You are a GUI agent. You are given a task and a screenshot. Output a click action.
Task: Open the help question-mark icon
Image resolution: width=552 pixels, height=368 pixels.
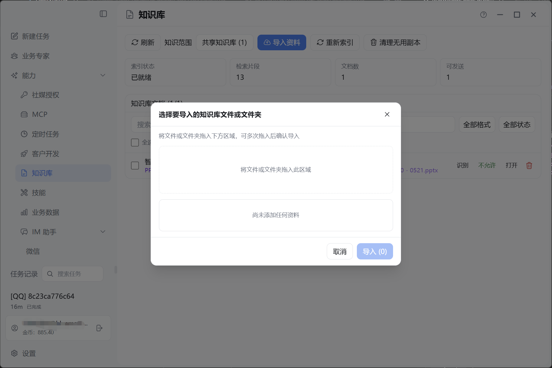coord(484,15)
